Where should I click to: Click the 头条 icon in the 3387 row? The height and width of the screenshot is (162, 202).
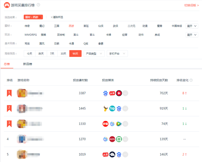click(x=112, y=93)
